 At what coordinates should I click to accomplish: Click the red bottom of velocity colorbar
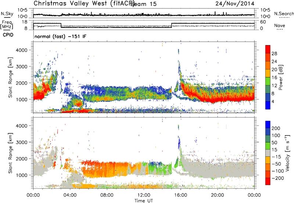268,181
